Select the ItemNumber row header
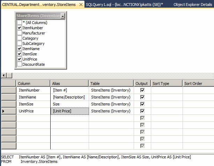Screen dimensions: 214x166 click(x=9, y=90)
